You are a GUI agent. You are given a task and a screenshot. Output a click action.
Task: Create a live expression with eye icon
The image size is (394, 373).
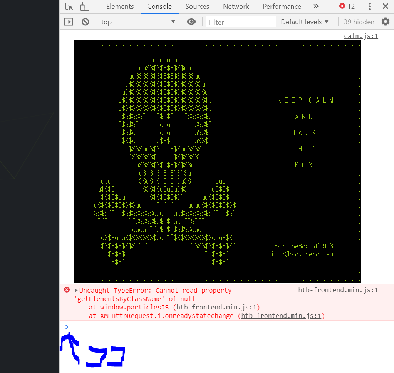pos(191,22)
